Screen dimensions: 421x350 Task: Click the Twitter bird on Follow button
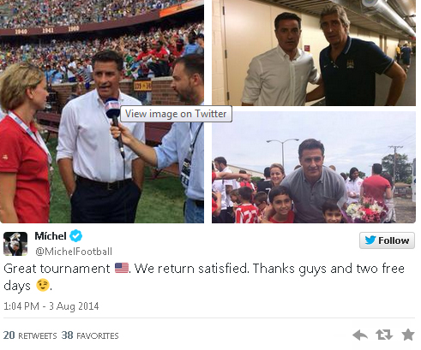pyautogui.click(x=370, y=240)
